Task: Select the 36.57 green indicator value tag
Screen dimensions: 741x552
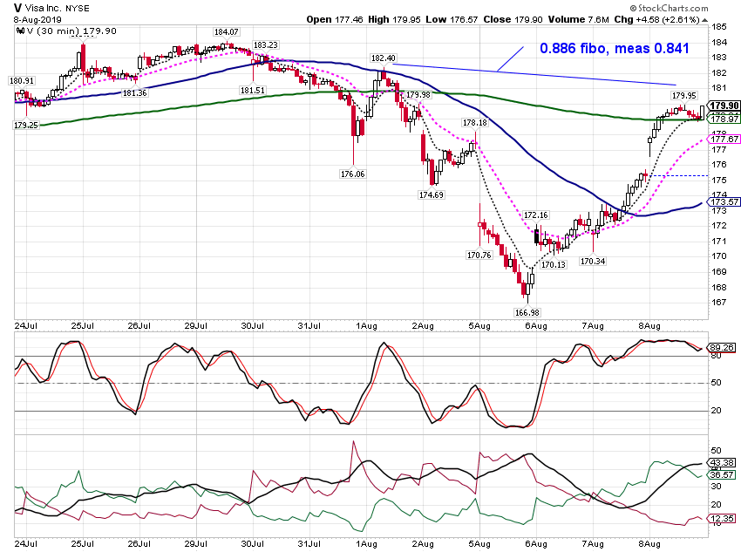Action: click(x=722, y=475)
